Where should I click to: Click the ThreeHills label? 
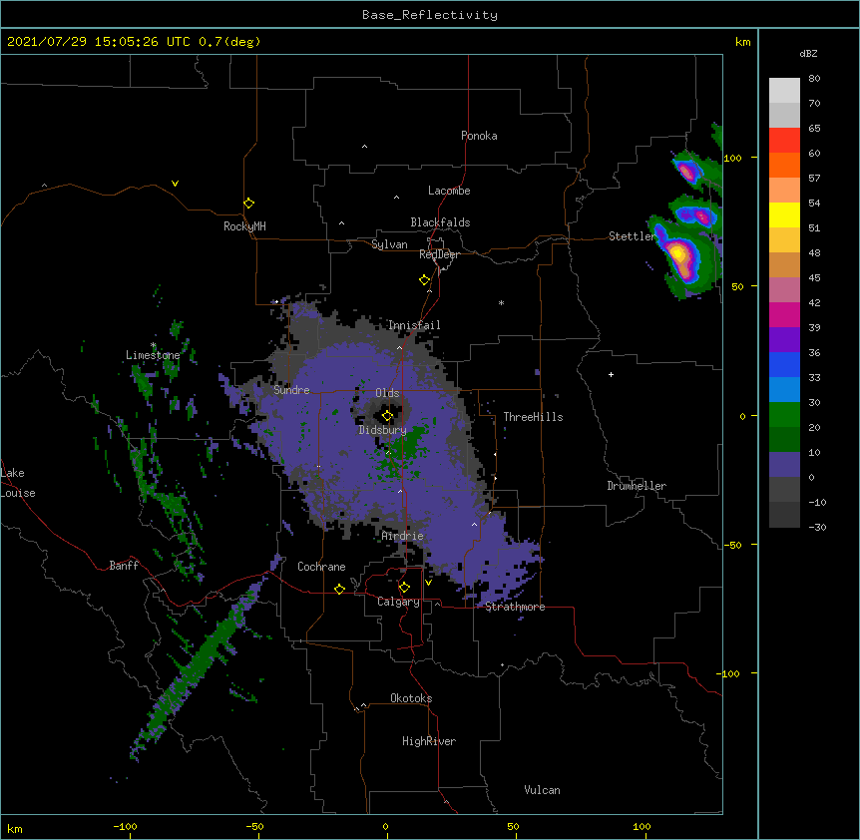click(x=533, y=417)
